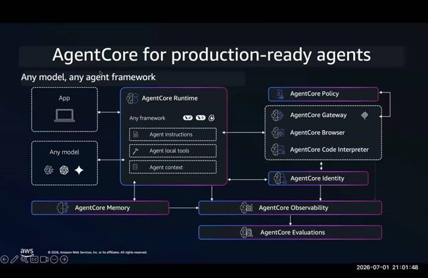The height and width of the screenshot is (278, 428).
Task: Click the sparkle star model icon
Action: 79,170
